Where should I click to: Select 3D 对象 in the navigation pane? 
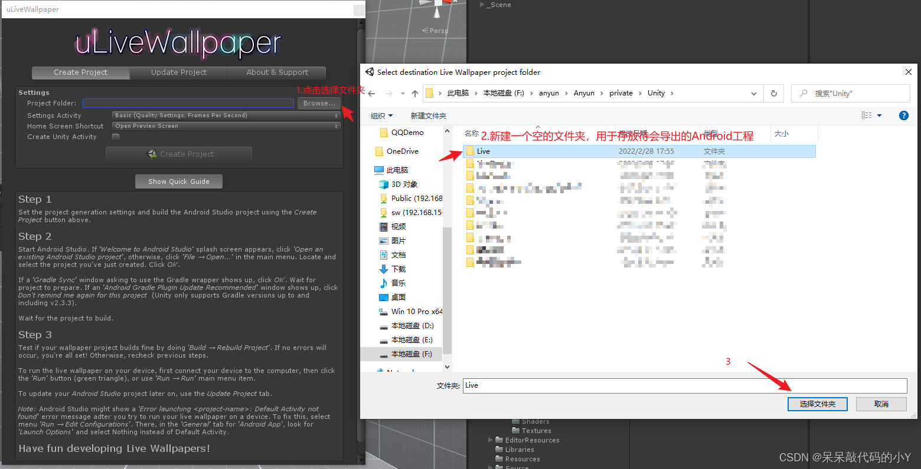click(404, 184)
